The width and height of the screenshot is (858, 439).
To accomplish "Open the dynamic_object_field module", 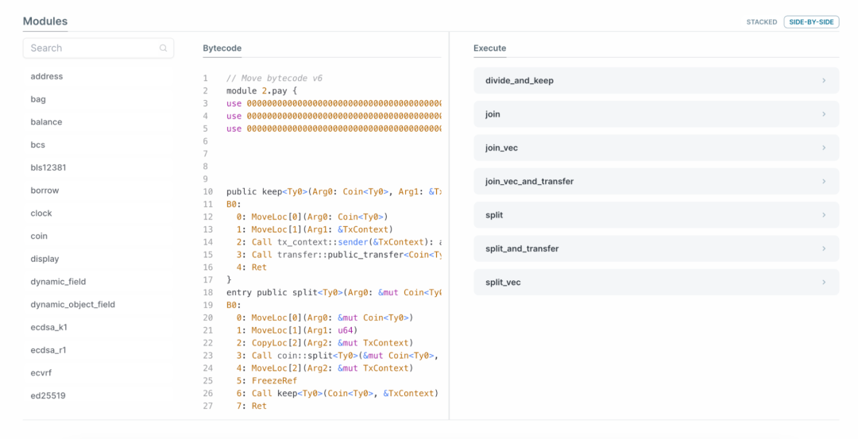I will tap(72, 305).
